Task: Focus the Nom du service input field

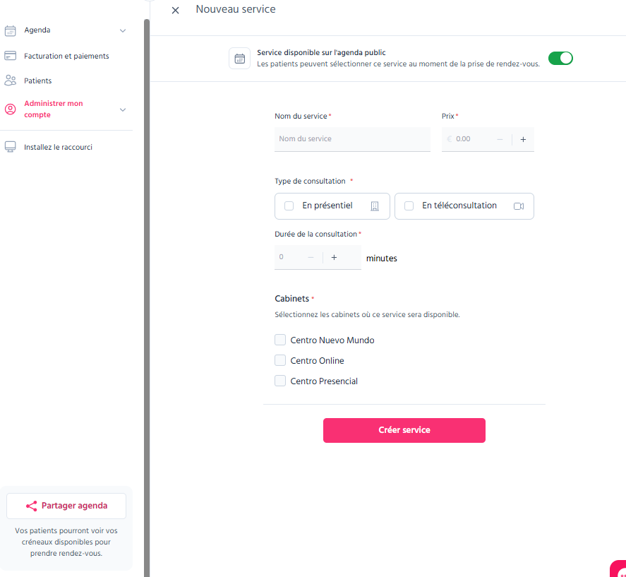Action: click(x=352, y=139)
